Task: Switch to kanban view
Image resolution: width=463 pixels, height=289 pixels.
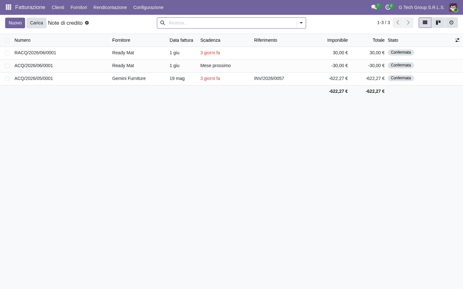Action: coord(438,23)
